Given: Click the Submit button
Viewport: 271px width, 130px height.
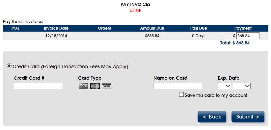Looking at the screenshot, I should (248, 117).
